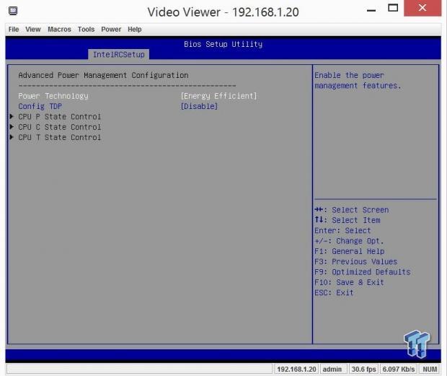Viewport: 447px width, 376px height.
Task: Open the View menu
Action: pyautogui.click(x=33, y=30)
